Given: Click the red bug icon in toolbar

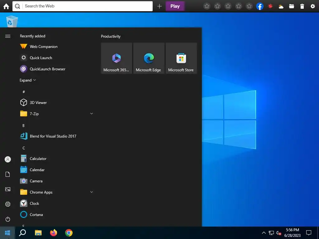Looking at the screenshot, I should tap(270, 6).
